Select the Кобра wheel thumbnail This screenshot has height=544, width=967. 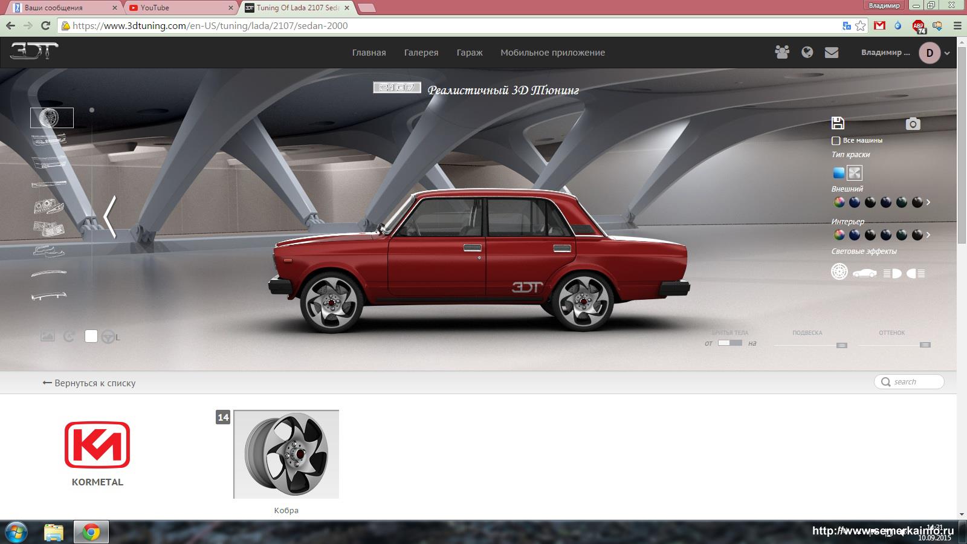point(286,454)
